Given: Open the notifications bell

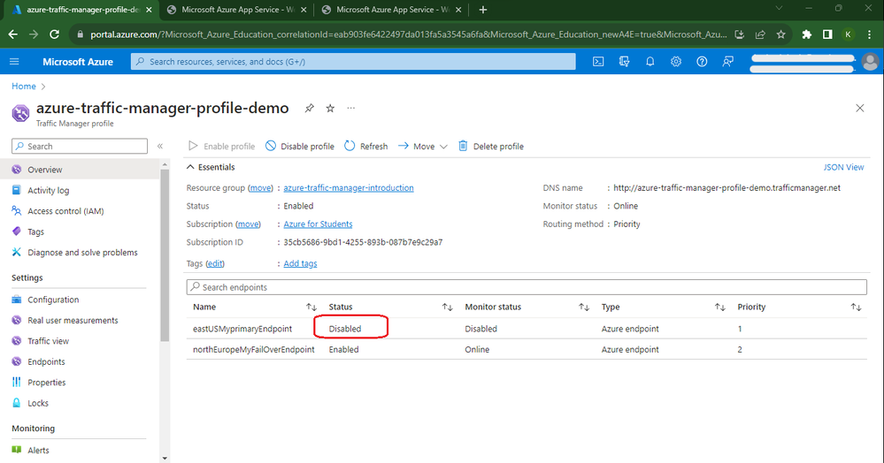Looking at the screenshot, I should (x=650, y=61).
